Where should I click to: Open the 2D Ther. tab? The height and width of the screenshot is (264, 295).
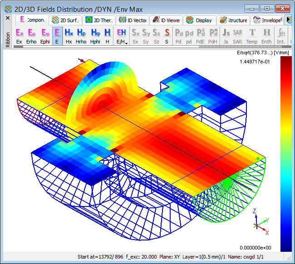(98, 20)
